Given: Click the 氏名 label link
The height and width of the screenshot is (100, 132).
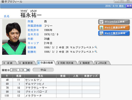Looking at the screenshot, I should tap(7, 16).
